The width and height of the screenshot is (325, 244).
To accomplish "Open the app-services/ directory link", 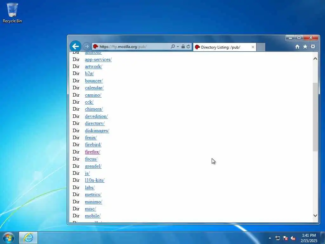I will [98, 59].
